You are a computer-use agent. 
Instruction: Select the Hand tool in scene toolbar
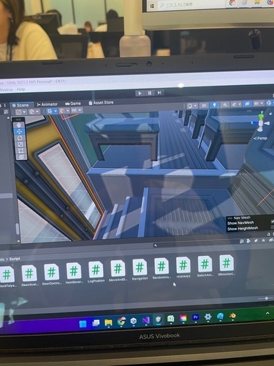tap(19, 125)
